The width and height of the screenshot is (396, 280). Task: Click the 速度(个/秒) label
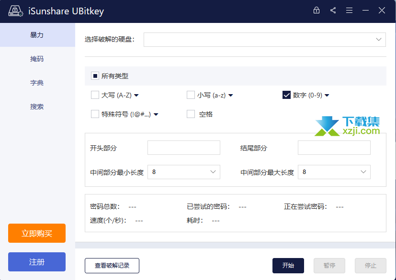click(x=108, y=221)
